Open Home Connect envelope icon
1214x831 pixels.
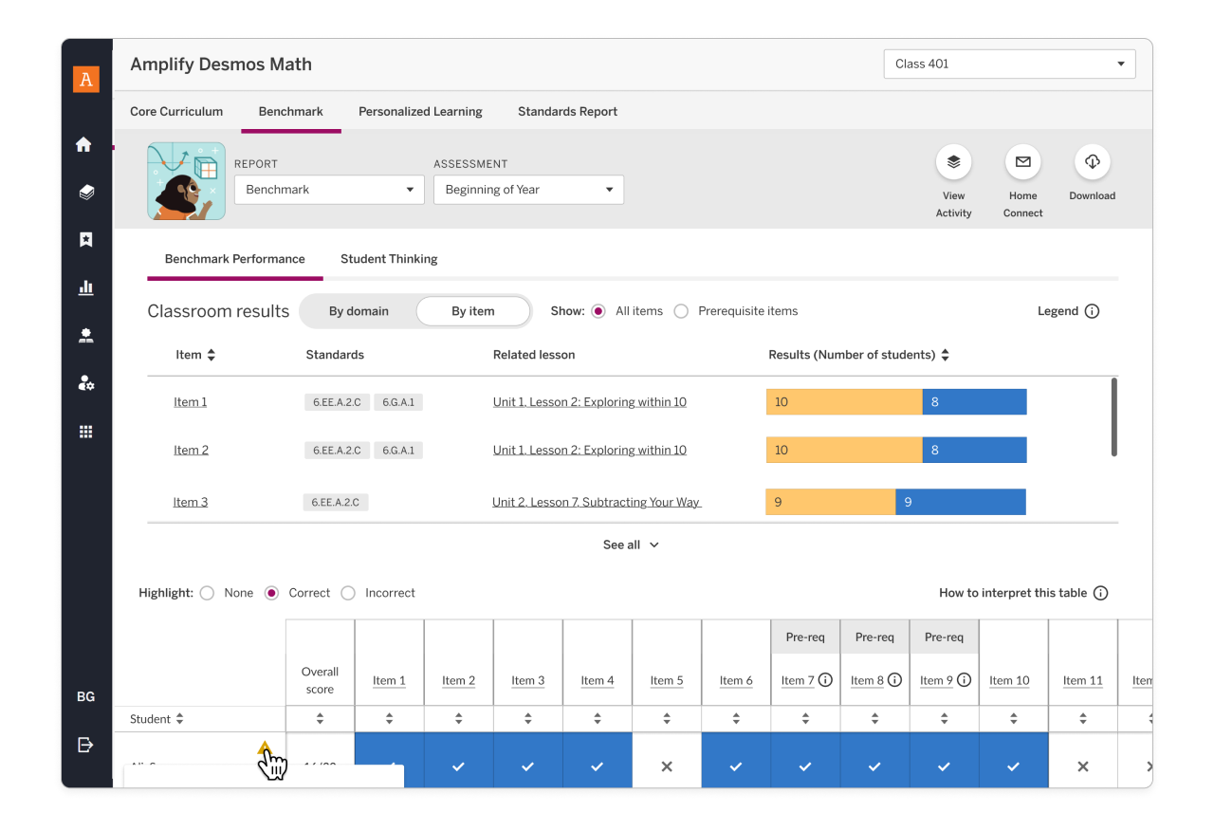[x=1022, y=162]
